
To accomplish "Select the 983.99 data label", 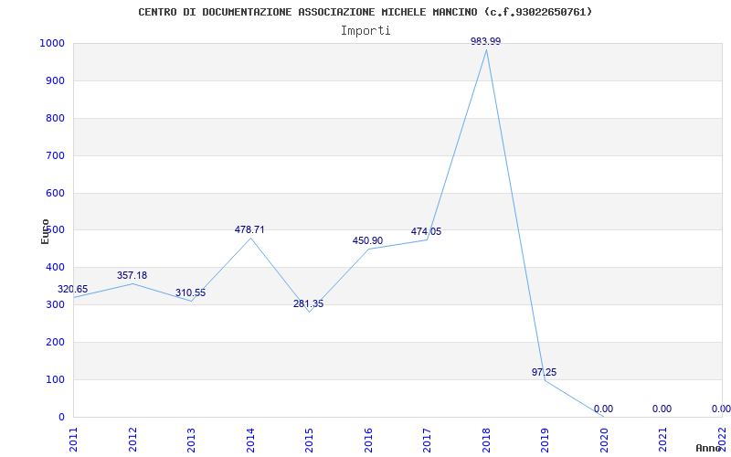I will (486, 41).
